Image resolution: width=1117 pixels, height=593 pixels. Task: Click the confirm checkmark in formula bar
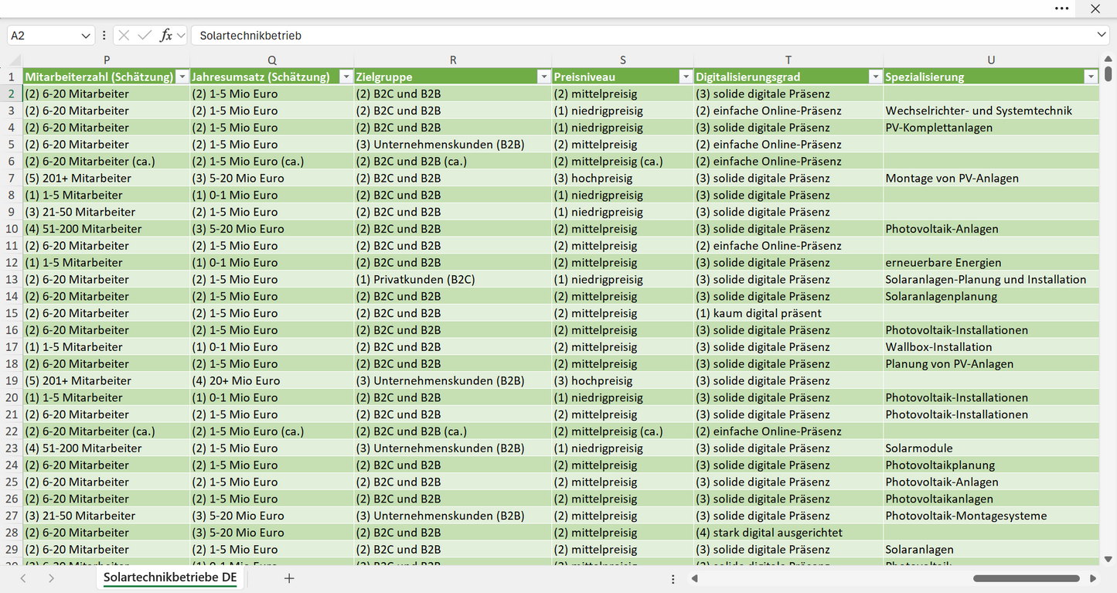(x=145, y=36)
